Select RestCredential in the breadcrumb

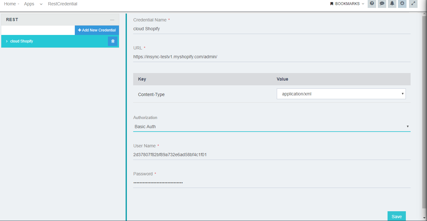coord(62,4)
